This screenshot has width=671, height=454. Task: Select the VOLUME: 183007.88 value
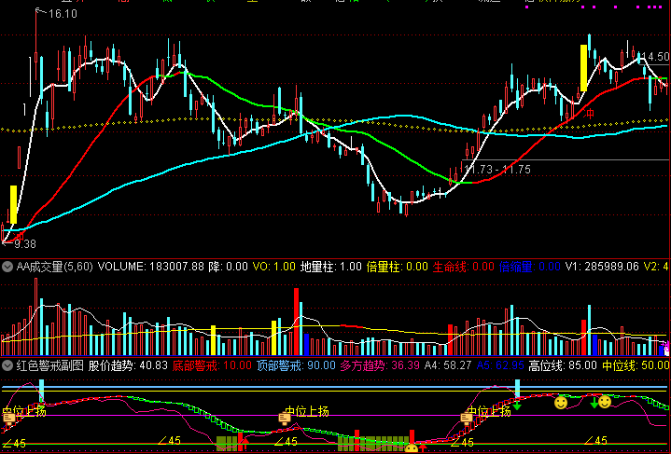tap(151, 267)
